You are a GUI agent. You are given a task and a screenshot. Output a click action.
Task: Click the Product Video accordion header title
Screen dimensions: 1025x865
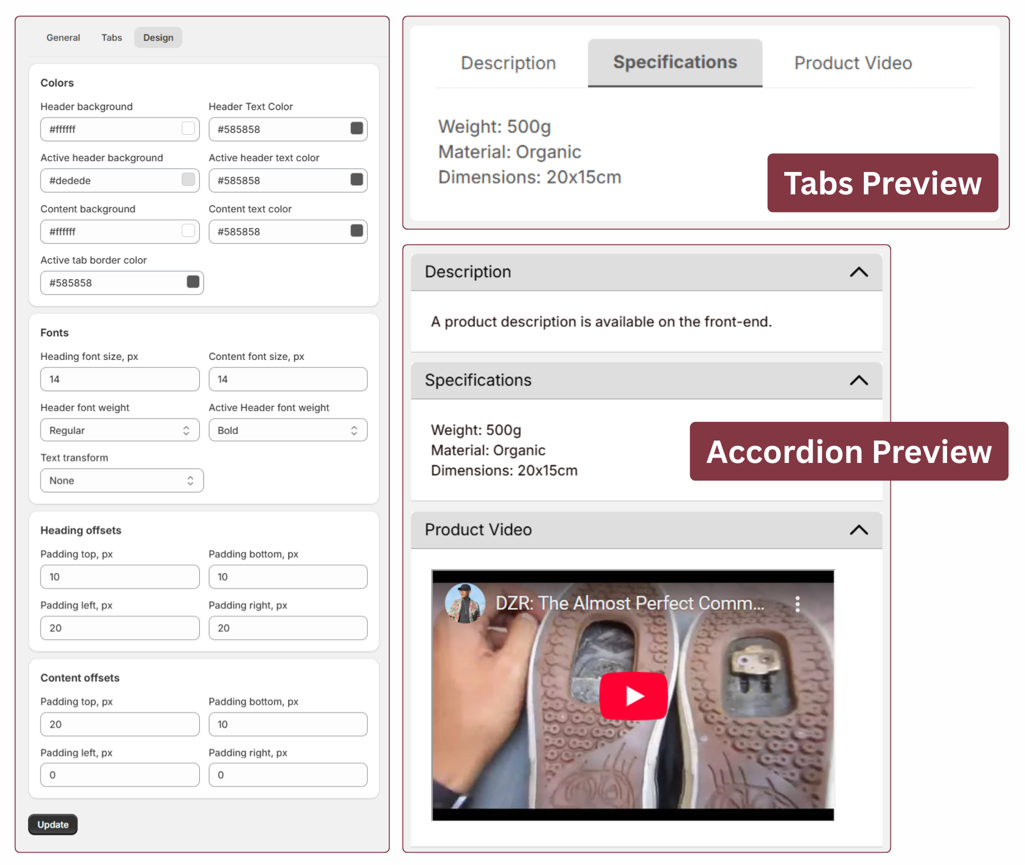[478, 530]
